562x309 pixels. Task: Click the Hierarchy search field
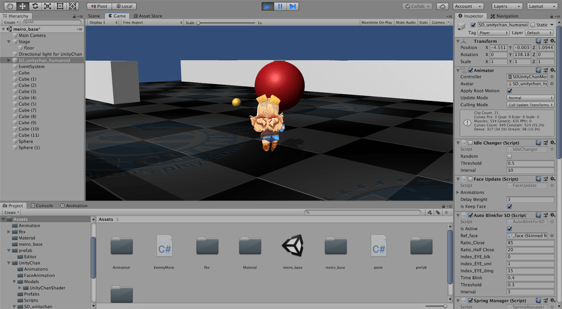pyautogui.click(x=53, y=22)
